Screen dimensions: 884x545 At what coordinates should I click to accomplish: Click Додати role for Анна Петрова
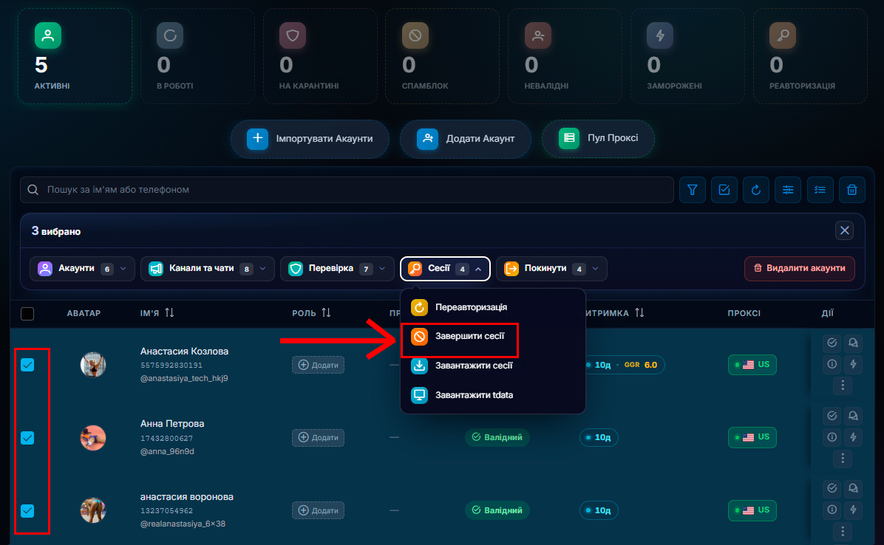318,437
